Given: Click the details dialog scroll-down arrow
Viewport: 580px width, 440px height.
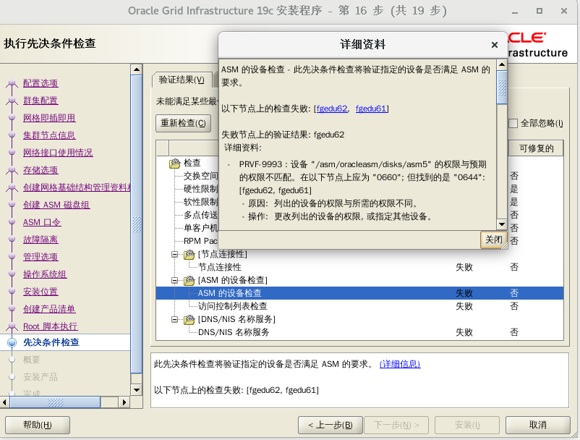Looking at the screenshot, I should (x=502, y=224).
